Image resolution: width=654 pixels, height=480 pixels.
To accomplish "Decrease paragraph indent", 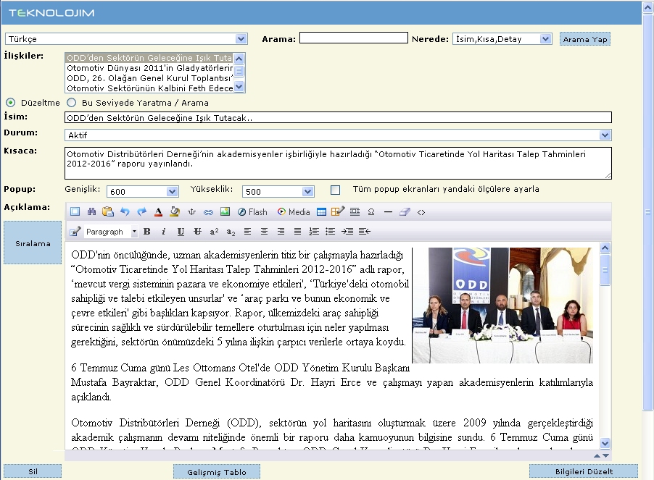I will pos(364,232).
